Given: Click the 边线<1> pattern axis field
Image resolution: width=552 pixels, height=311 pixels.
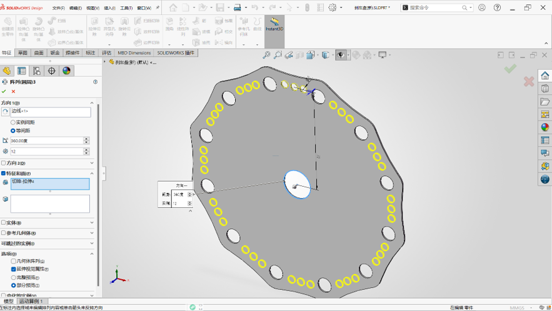Looking at the screenshot, I should (x=51, y=112).
